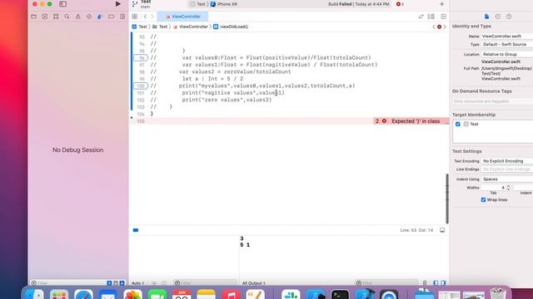The width and height of the screenshot is (533, 299).
Task: Open the Test navigator diamond icon
Action: coord(89,17)
